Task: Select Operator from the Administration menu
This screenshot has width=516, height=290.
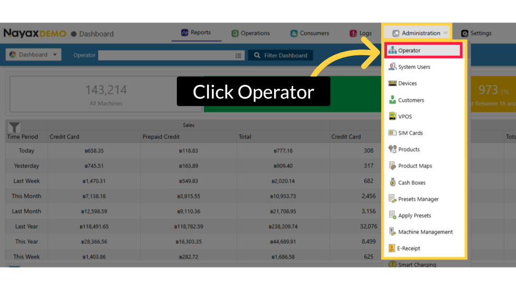Action: click(x=424, y=50)
